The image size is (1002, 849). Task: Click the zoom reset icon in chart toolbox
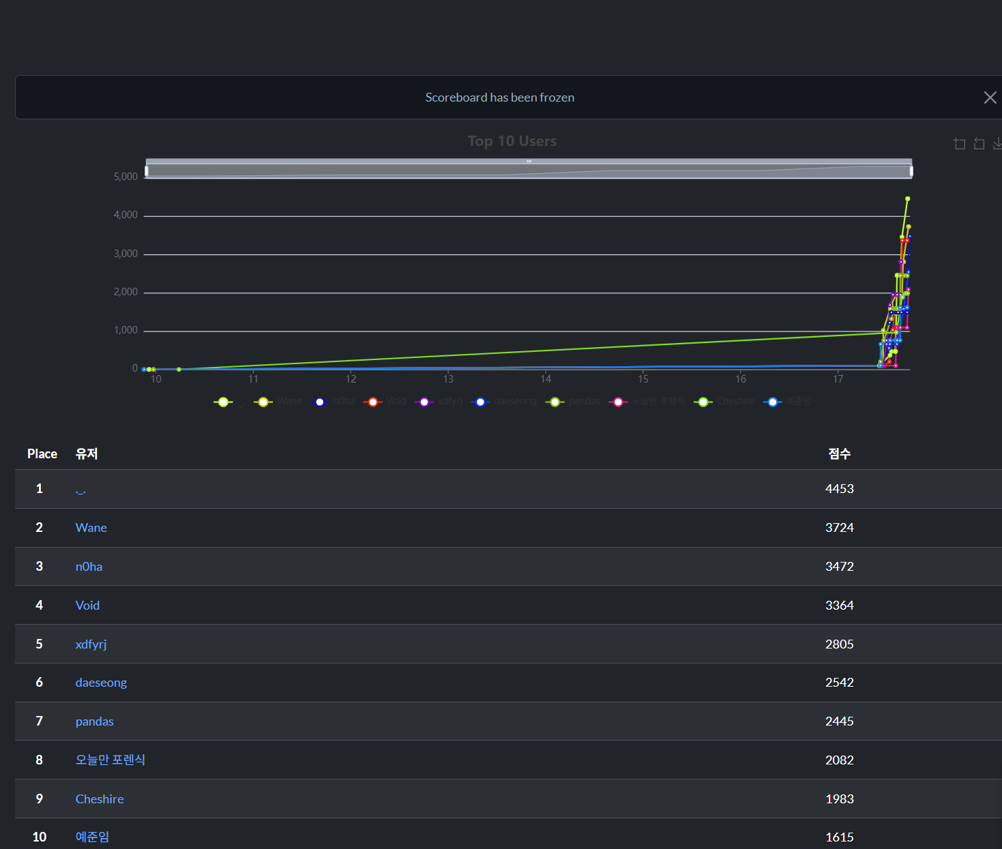[979, 143]
